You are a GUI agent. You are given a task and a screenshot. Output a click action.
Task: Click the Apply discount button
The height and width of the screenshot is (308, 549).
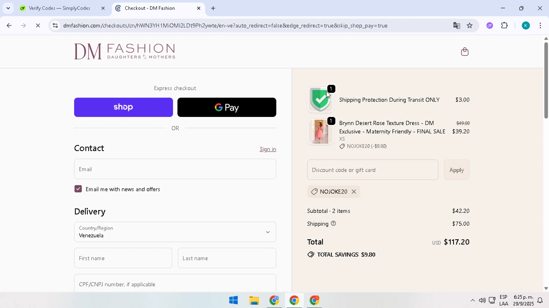pyautogui.click(x=456, y=170)
